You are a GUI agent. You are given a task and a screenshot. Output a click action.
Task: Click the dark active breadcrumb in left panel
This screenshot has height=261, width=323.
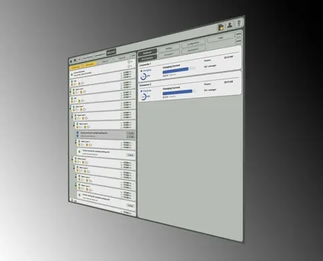(111, 53)
